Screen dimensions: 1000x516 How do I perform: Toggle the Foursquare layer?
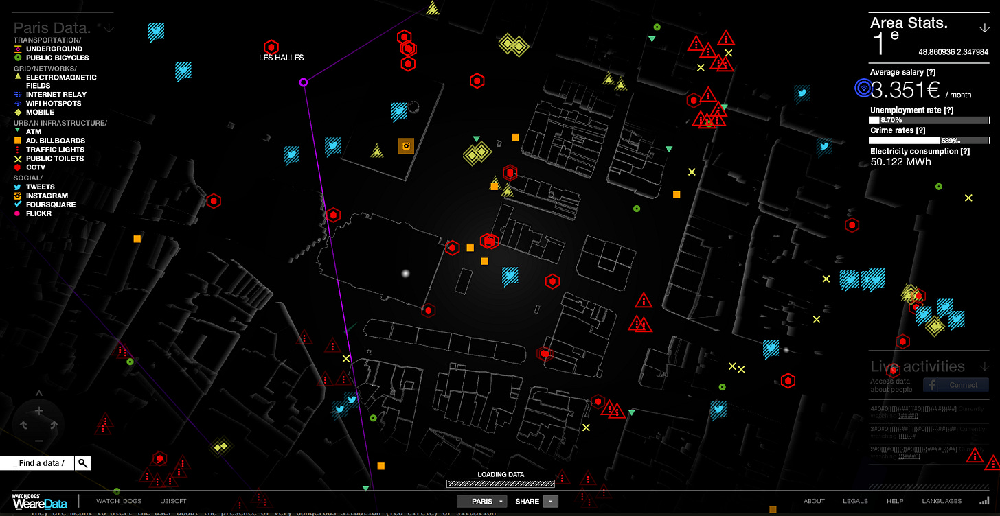pyautogui.click(x=45, y=204)
